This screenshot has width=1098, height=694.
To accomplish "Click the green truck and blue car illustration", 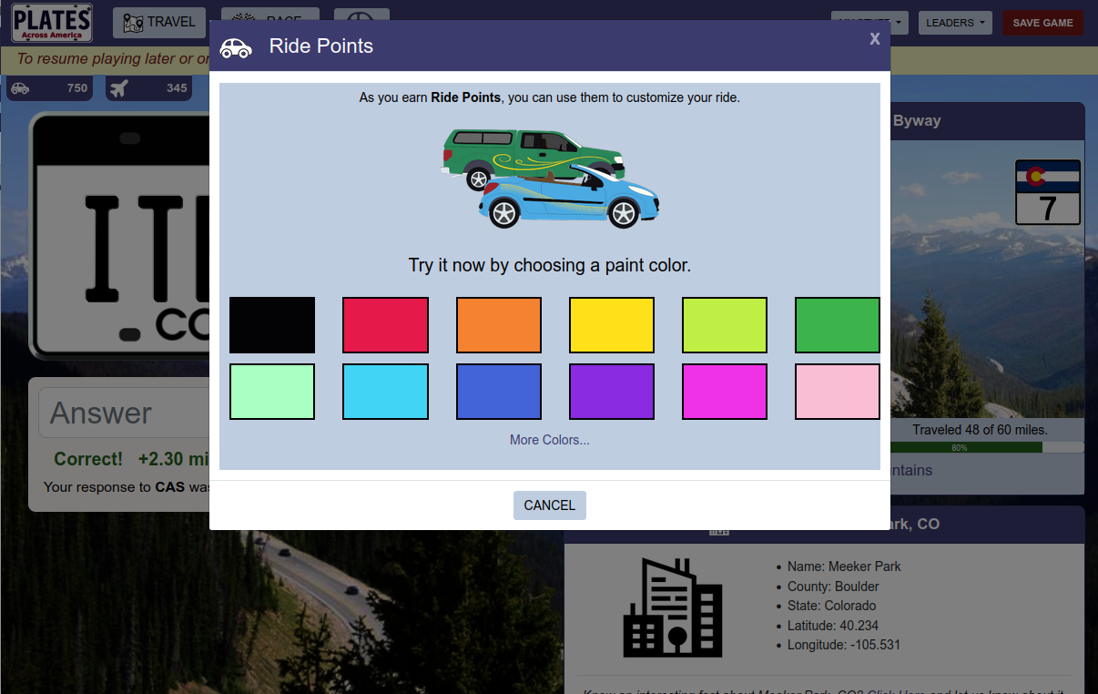I will point(549,179).
